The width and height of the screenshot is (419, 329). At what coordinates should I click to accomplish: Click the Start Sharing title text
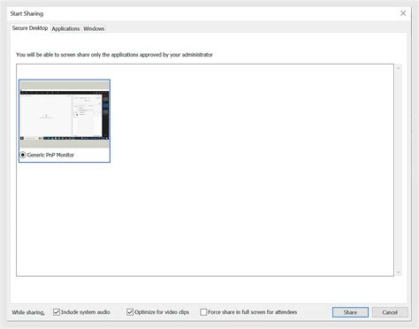click(27, 13)
